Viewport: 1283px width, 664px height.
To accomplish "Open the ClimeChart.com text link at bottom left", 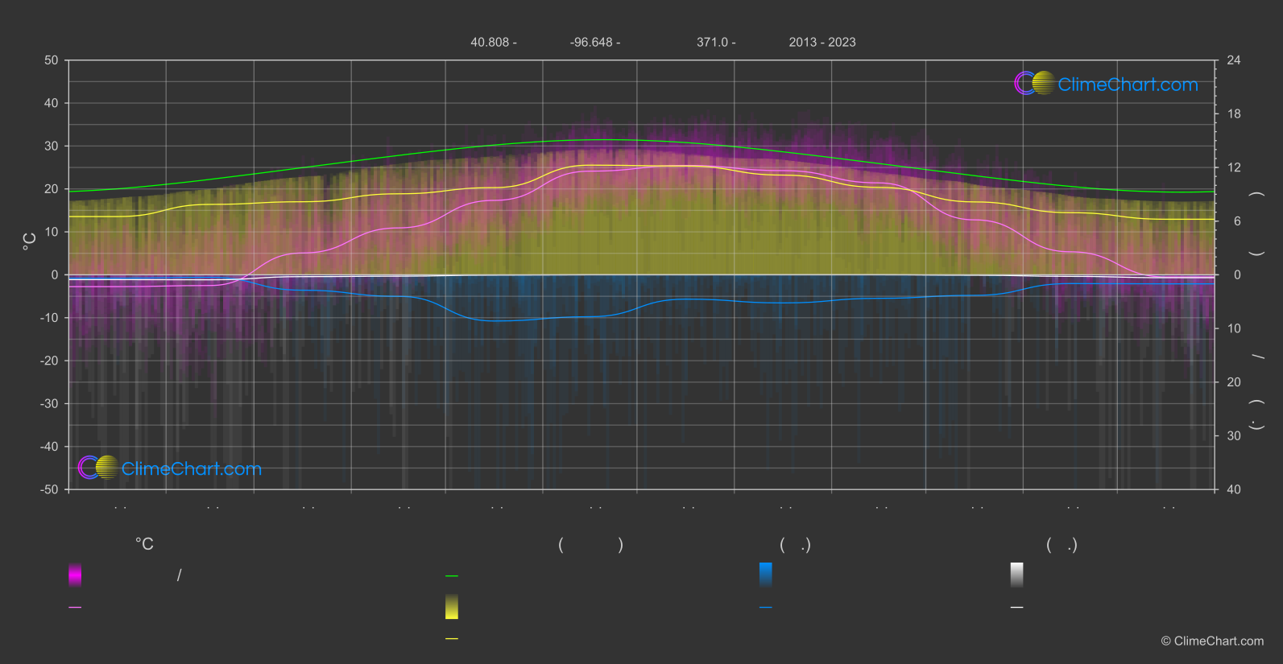I will tap(192, 469).
